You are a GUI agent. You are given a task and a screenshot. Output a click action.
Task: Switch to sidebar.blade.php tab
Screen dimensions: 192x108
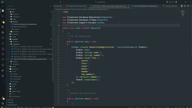coord(170,6)
